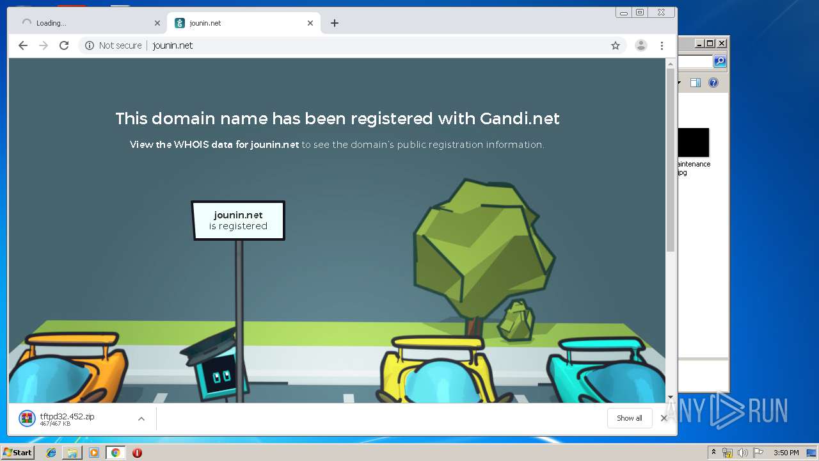This screenshot has height=461, width=819.
Task: Toggle preview pane icon in Explorer window
Action: click(x=696, y=83)
